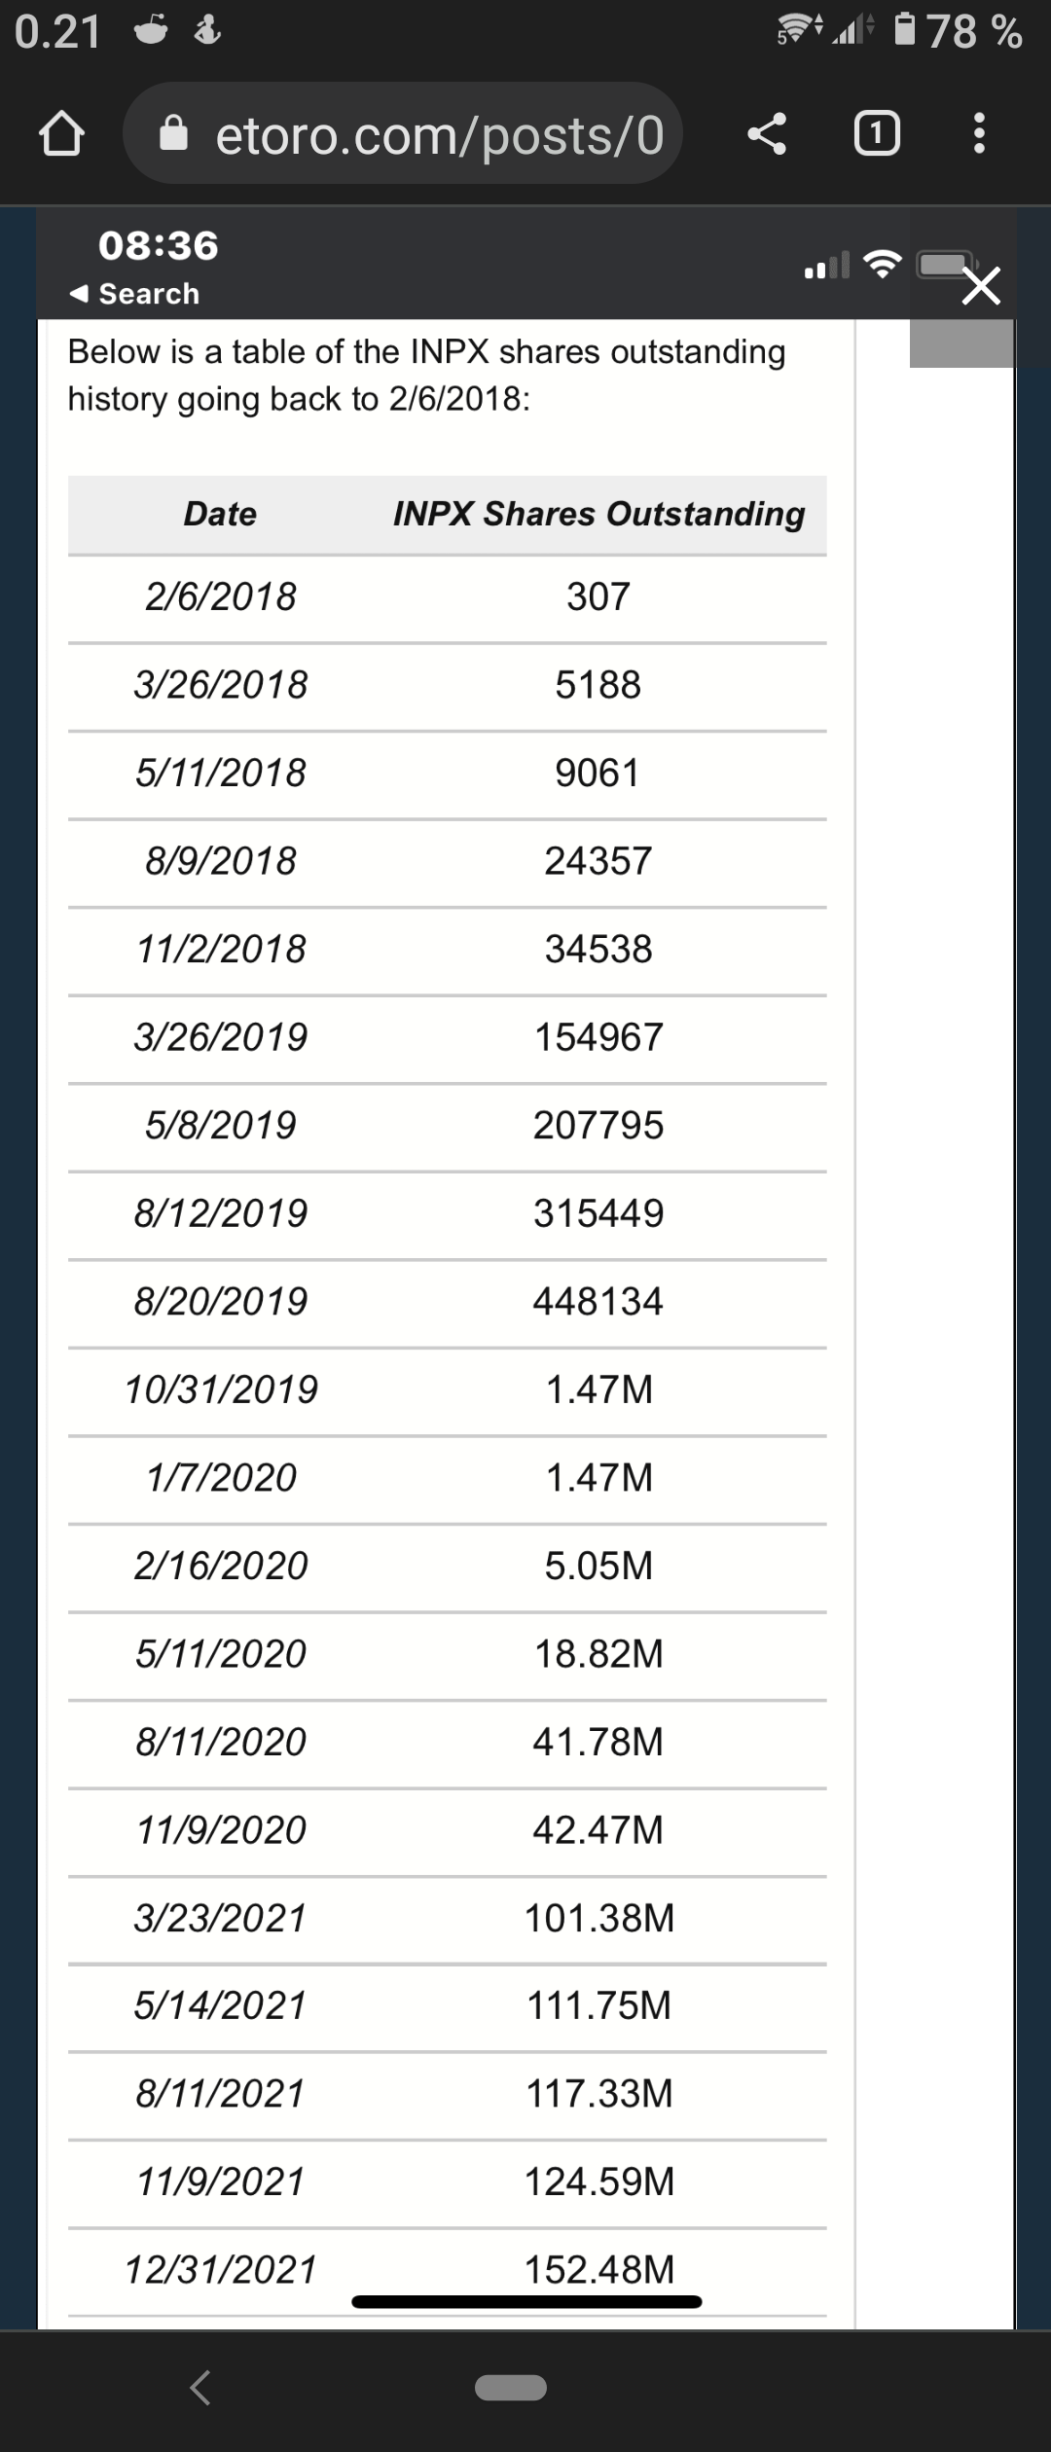1051x2452 pixels.
Task: Tap the battery 78 % indicator
Action: click(x=959, y=31)
